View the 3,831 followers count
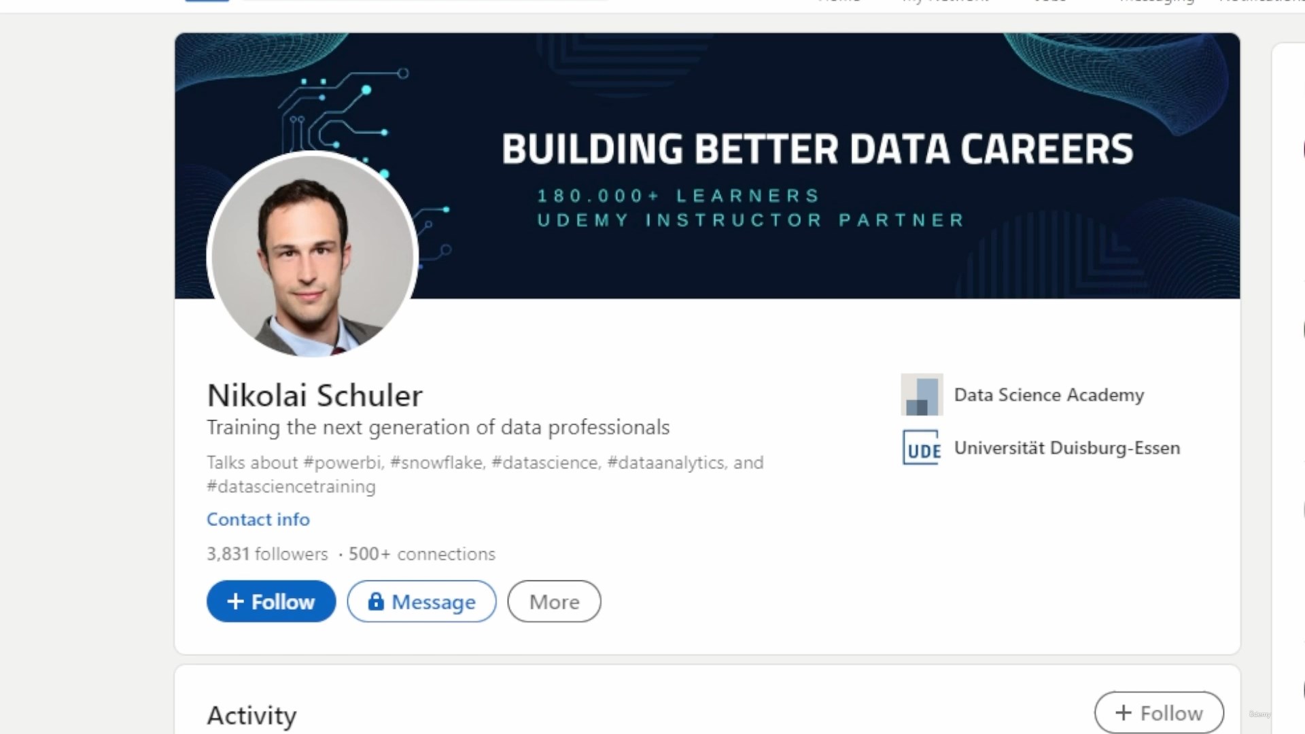Screen dimensions: 1305x734 (267, 554)
